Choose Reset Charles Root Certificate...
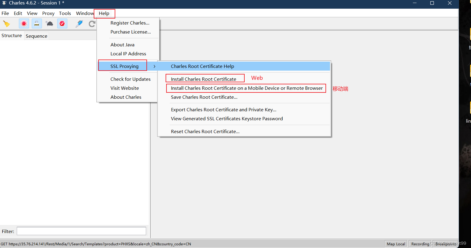Image resolution: width=471 pixels, height=248 pixels. click(x=205, y=132)
